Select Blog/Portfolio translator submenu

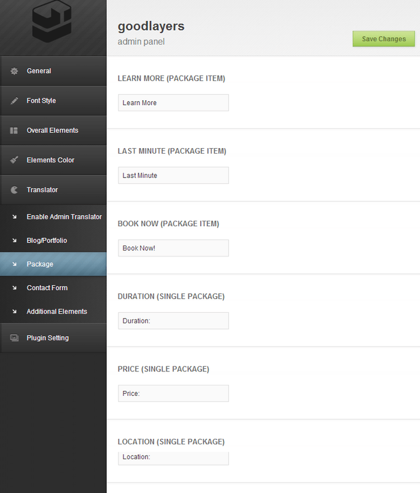pos(53,240)
